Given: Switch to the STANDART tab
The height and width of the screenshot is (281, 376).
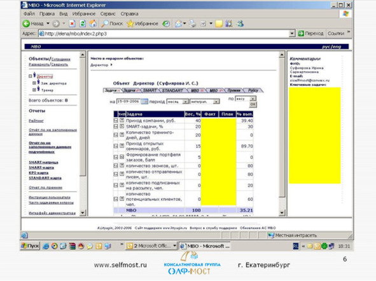Looking at the screenshot, I should (x=172, y=90).
